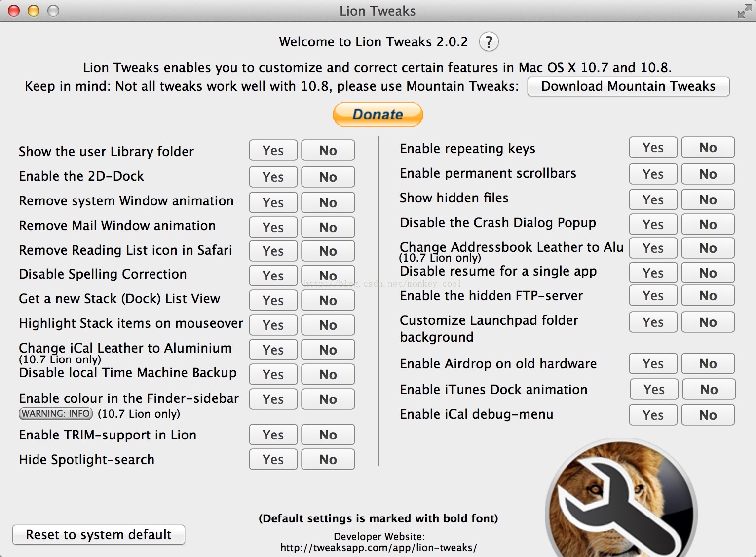The image size is (756, 557).
Task: Select No for Enable iTunes Dock animation
Action: pos(709,390)
